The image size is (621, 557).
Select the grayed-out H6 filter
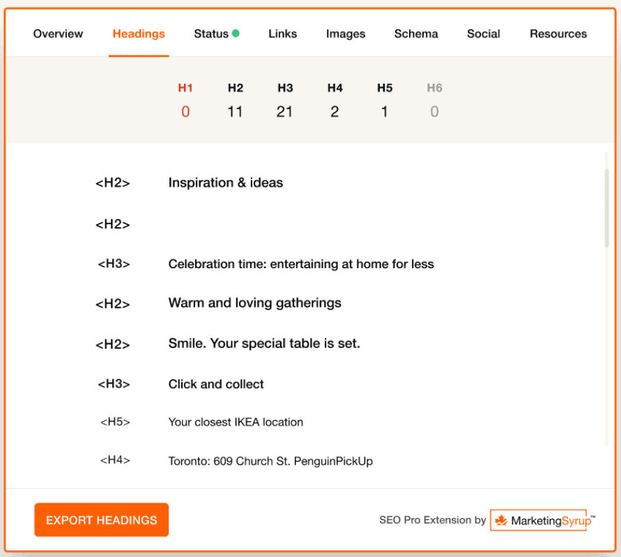[434, 100]
